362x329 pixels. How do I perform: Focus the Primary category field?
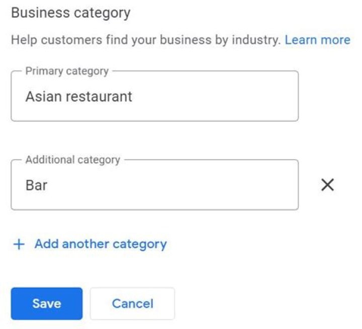click(154, 96)
